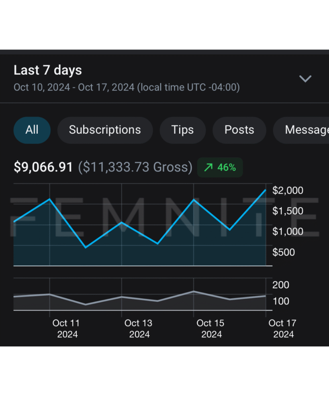The height and width of the screenshot is (411, 329).
Task: Show only Tips earnings
Action: pyautogui.click(x=182, y=130)
